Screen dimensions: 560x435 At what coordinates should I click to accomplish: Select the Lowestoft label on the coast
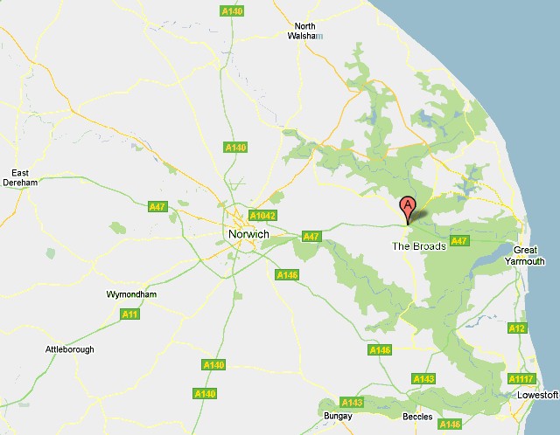click(537, 395)
